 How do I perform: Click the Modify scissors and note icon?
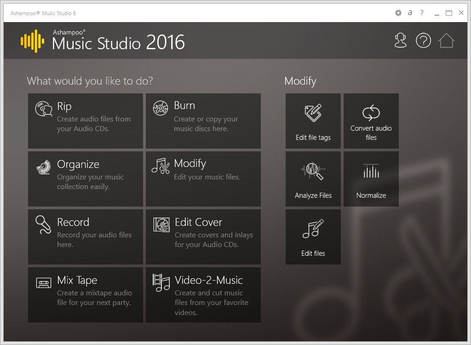point(161,166)
